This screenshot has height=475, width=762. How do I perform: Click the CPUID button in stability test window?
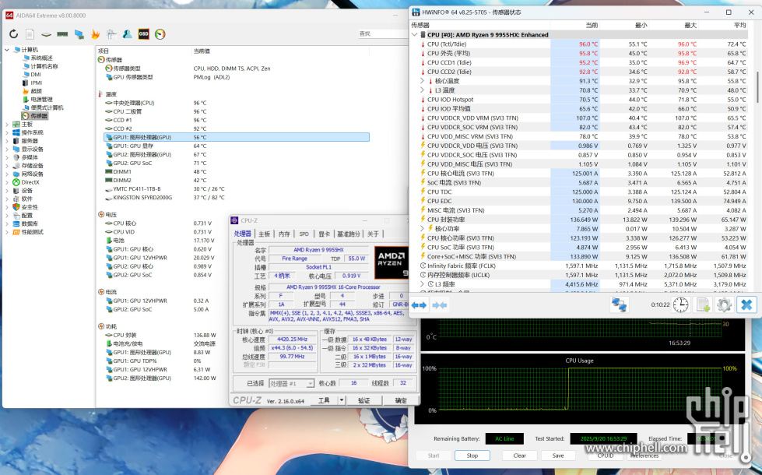tap(605, 456)
